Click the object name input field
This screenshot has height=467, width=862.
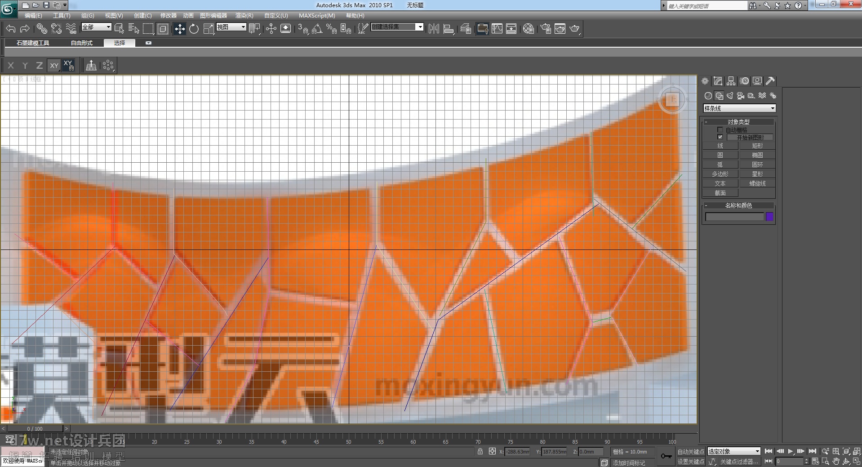pyautogui.click(x=734, y=217)
